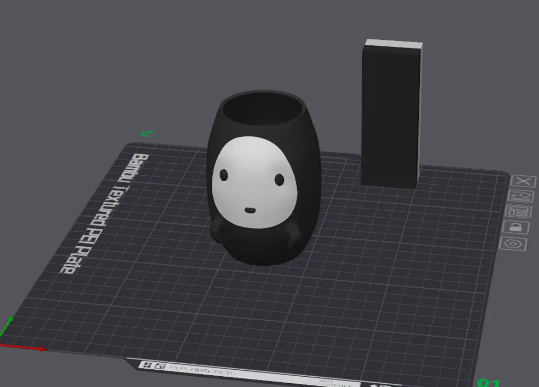The height and width of the screenshot is (387, 539).
Task: Toggle the plate lock icon
Action: [515, 227]
